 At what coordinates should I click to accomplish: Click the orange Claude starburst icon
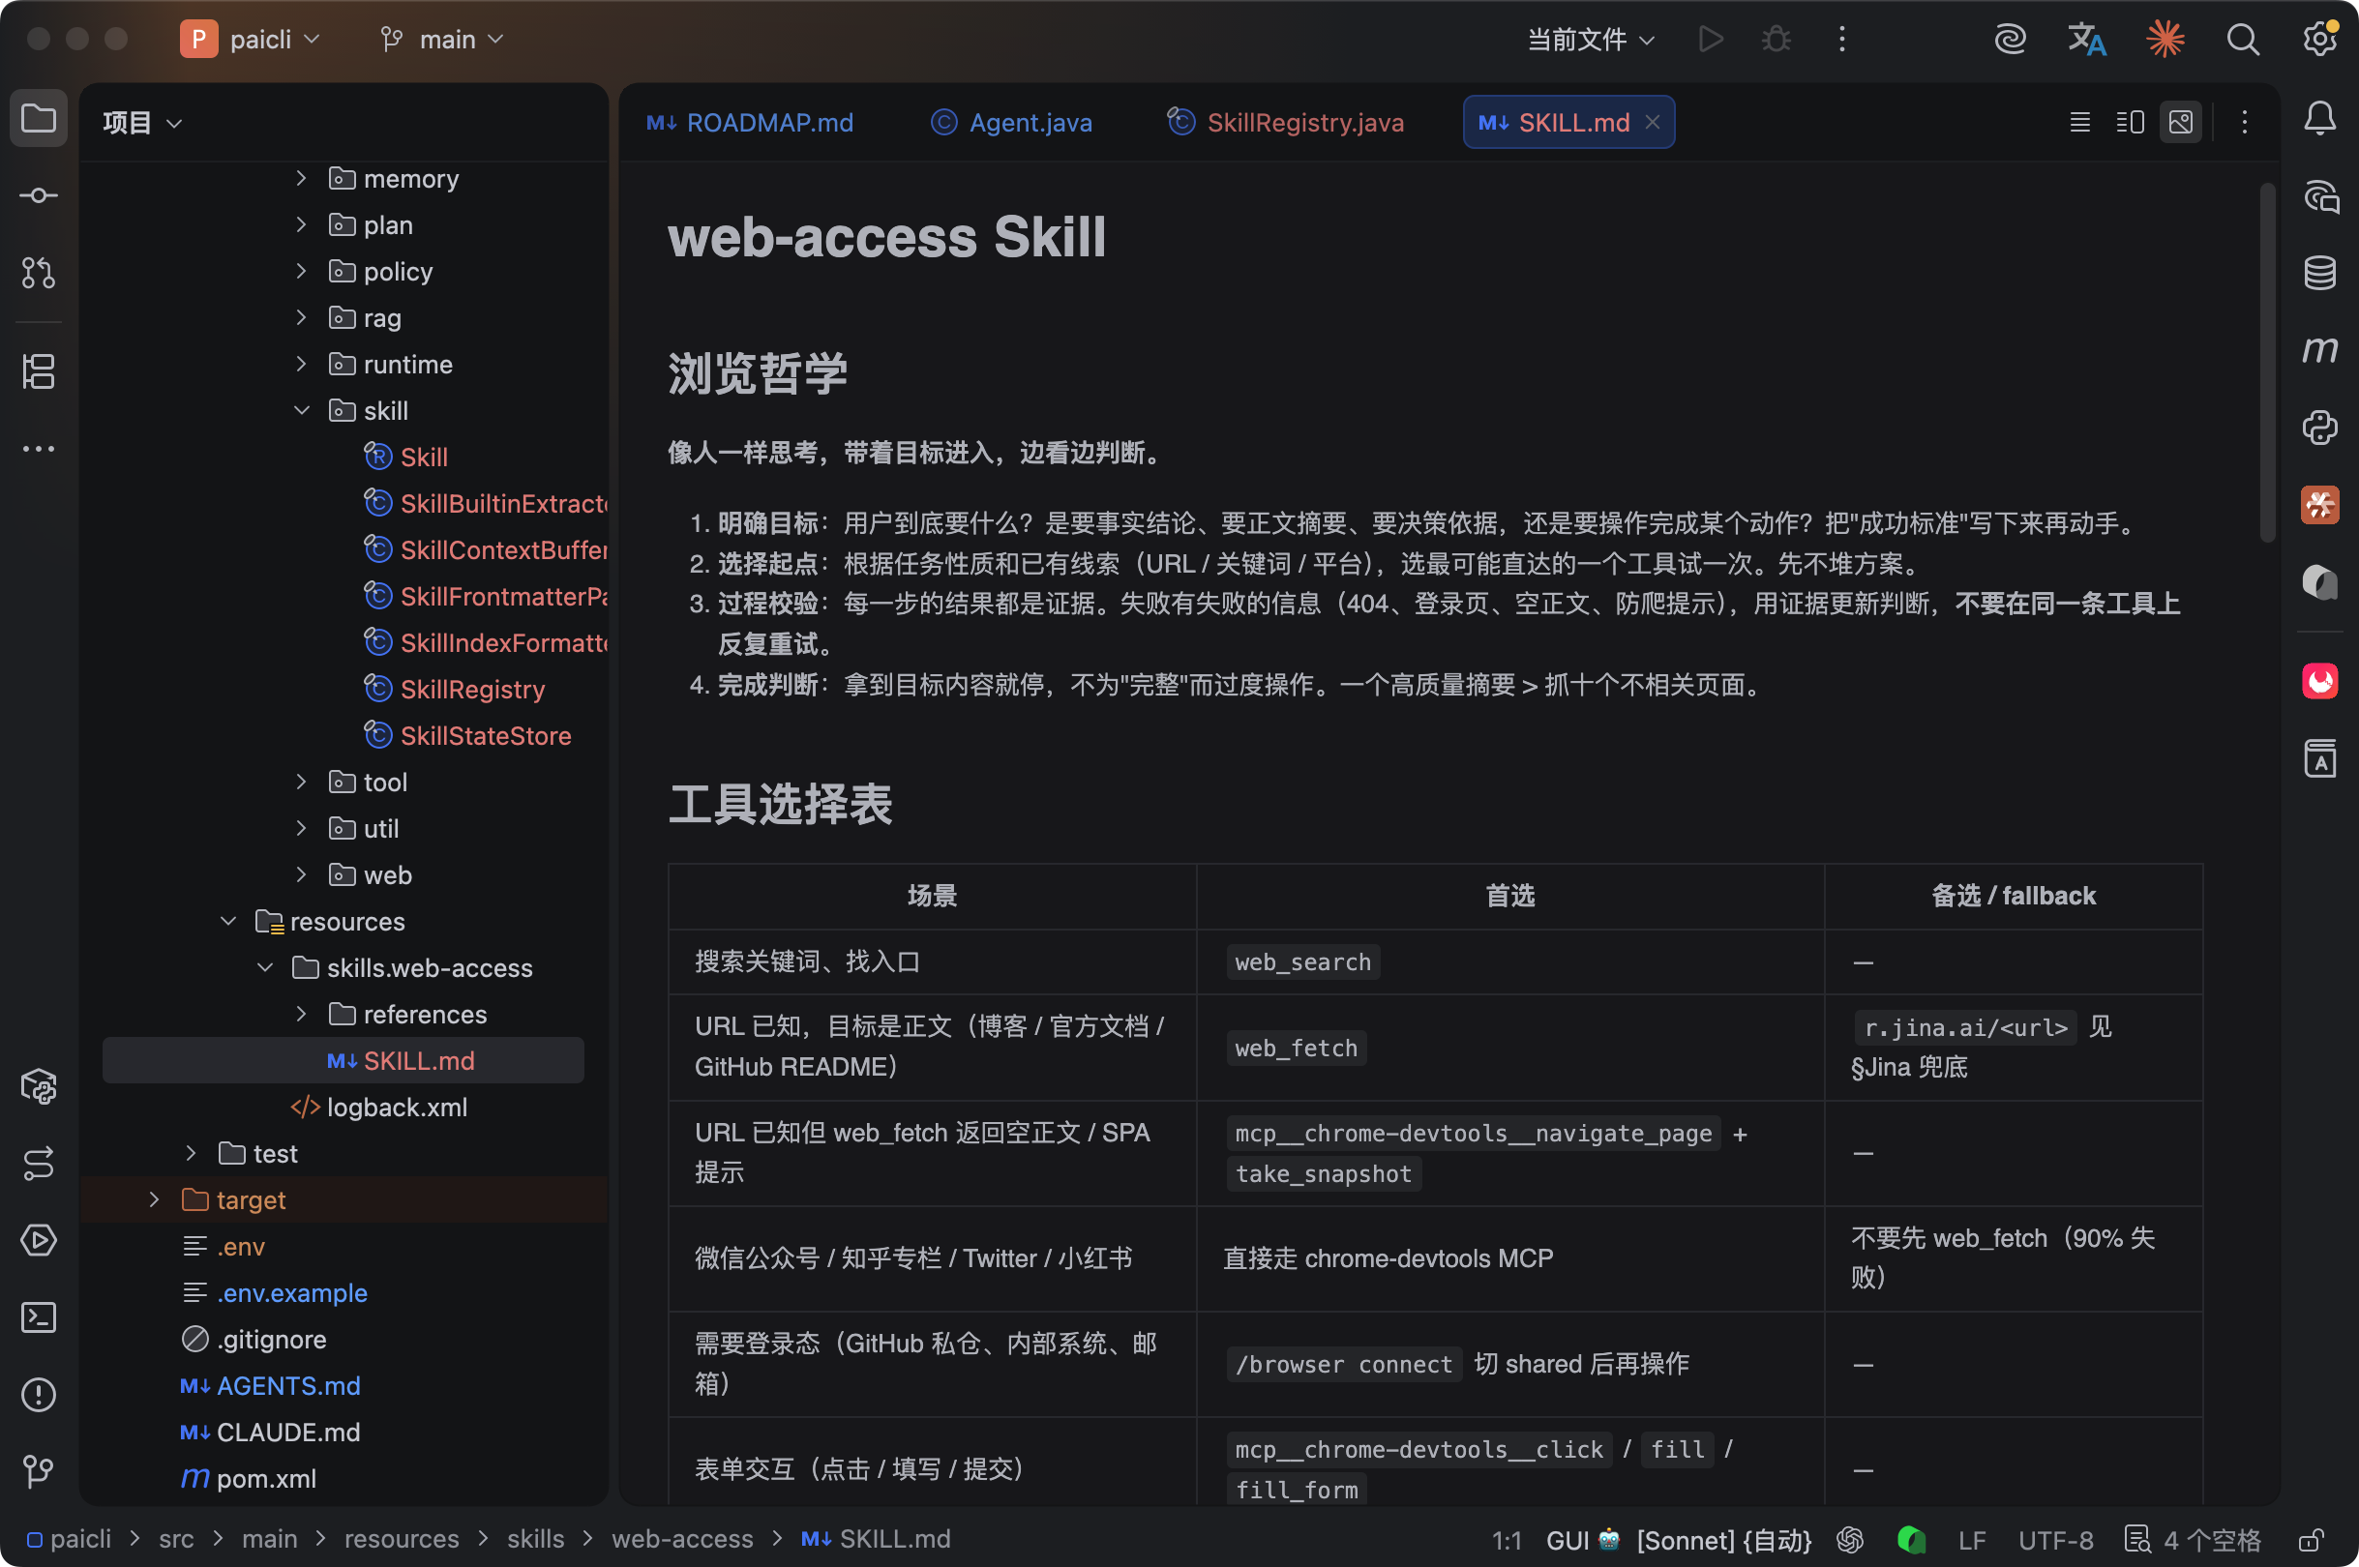click(x=2165, y=39)
